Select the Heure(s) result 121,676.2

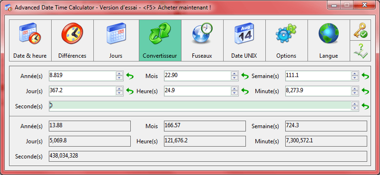pyautogui.click(x=205, y=141)
